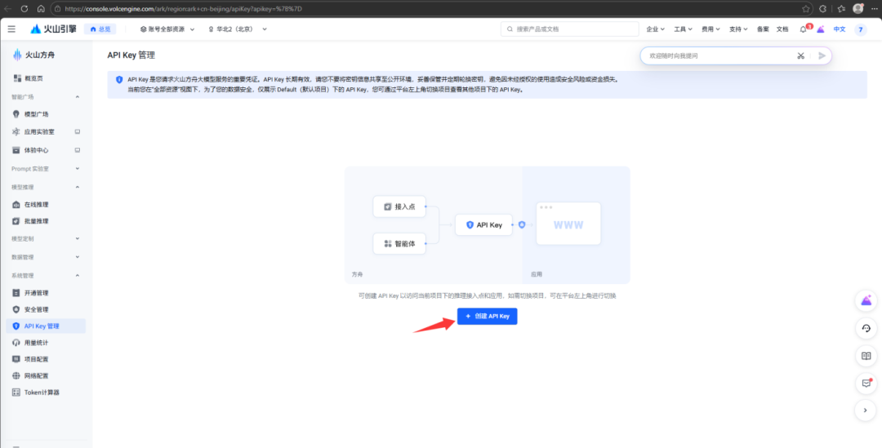This screenshot has width=882, height=448.
Task: Collapse the 系统管理 sidebar section
Action: click(78, 276)
